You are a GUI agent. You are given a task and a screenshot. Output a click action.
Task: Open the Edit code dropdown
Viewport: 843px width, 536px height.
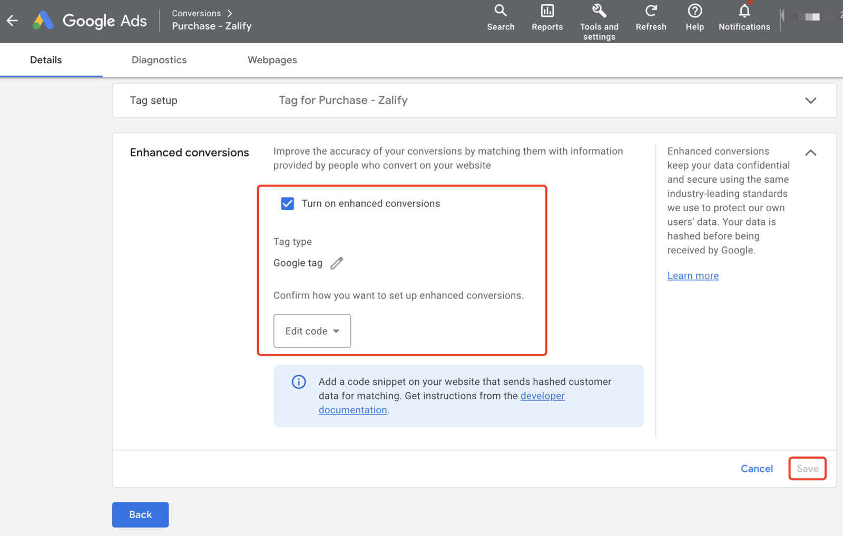pos(312,331)
